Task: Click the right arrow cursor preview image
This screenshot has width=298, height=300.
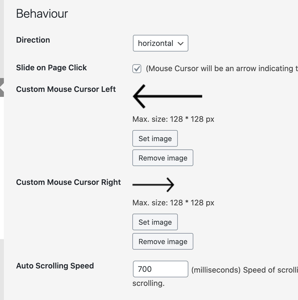Action: coord(153,185)
